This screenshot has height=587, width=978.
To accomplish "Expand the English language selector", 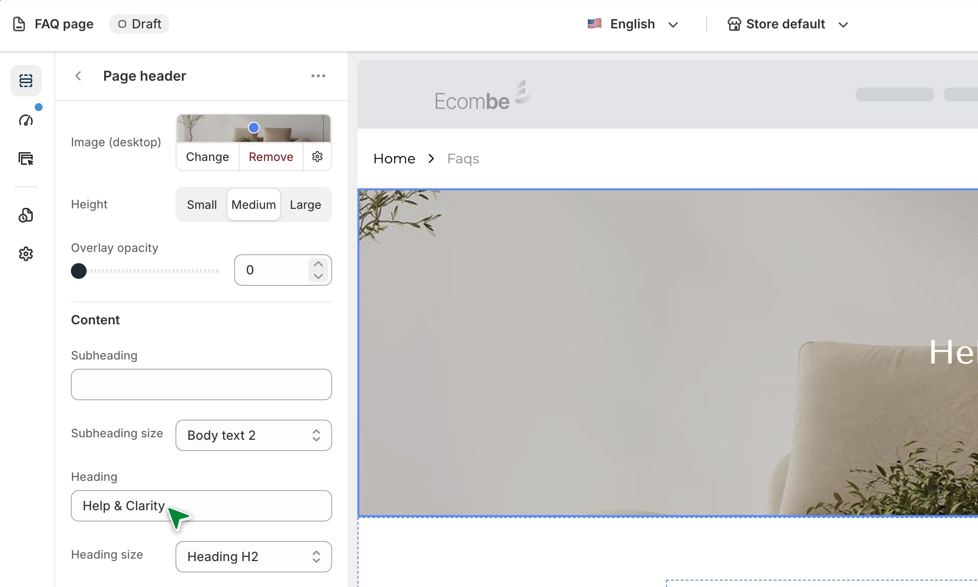I will pos(633,24).
